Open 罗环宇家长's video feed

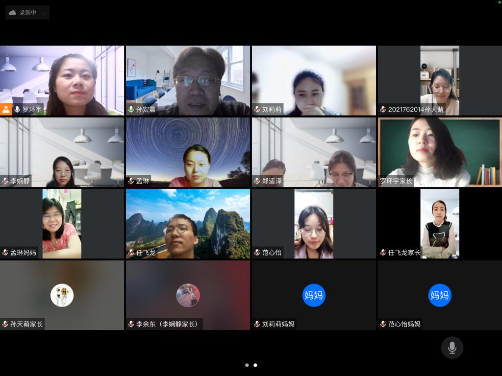pyautogui.click(x=440, y=152)
